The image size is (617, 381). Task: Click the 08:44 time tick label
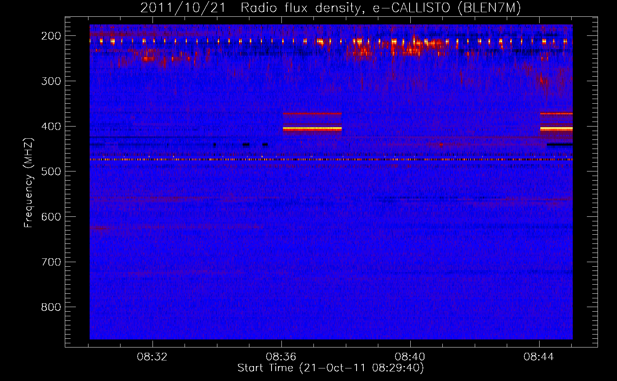point(539,357)
